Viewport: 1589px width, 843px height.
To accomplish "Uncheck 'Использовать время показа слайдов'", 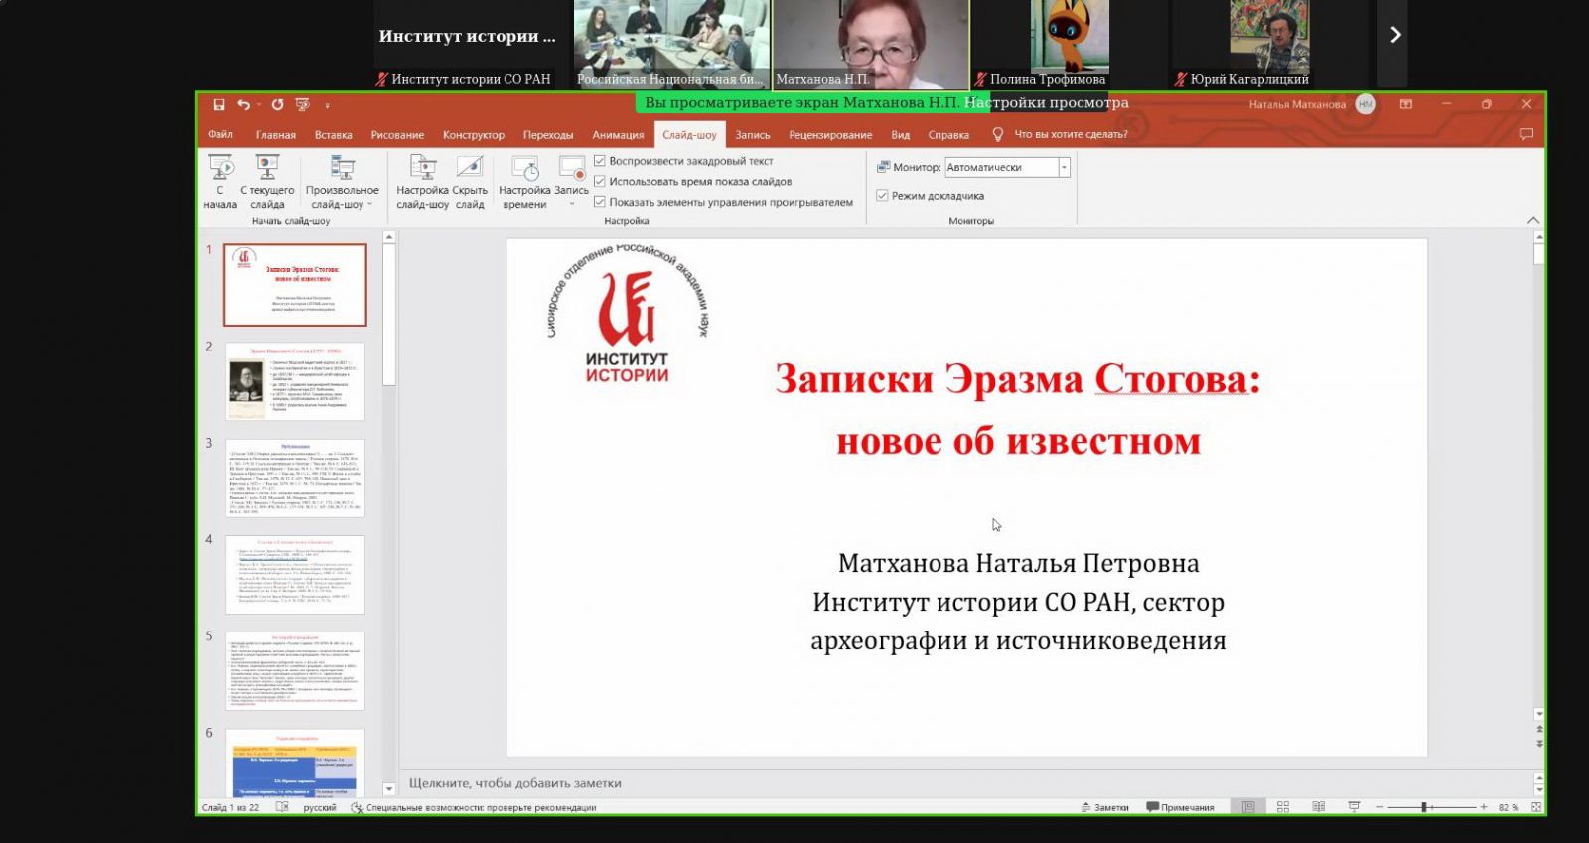I will click(x=600, y=182).
